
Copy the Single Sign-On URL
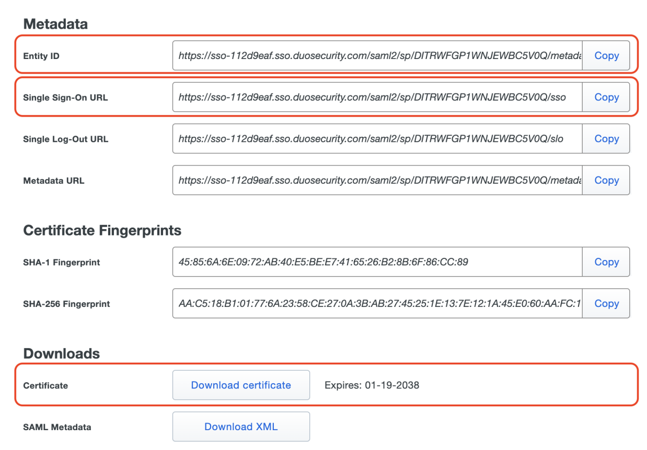[x=606, y=97]
